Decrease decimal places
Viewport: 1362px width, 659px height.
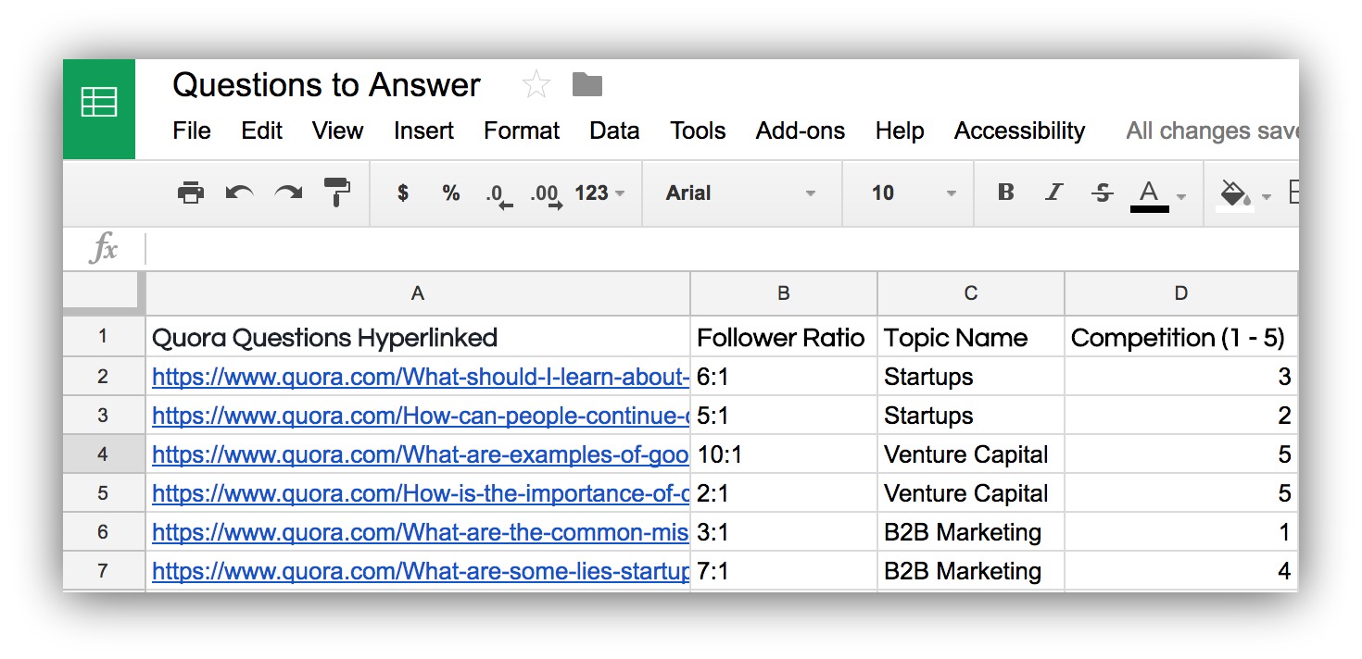point(499,196)
